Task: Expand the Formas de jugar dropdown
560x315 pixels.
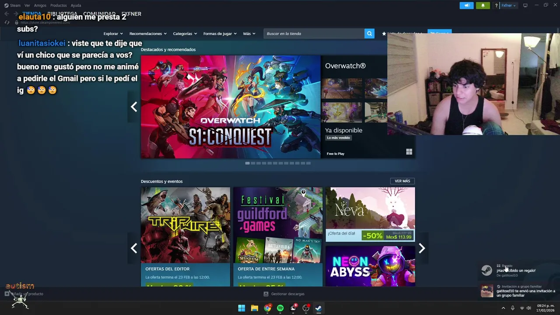Action: 220,33
